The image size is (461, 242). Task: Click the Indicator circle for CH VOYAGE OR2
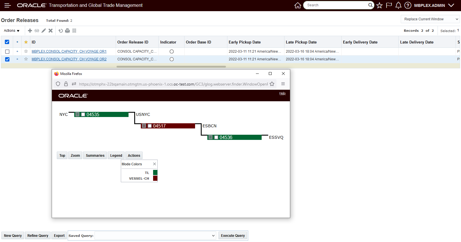tap(172, 59)
